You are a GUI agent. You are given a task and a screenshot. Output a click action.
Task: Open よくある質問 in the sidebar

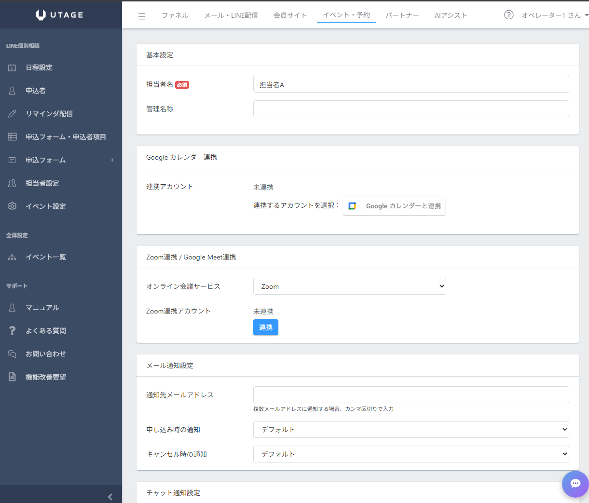[46, 331]
